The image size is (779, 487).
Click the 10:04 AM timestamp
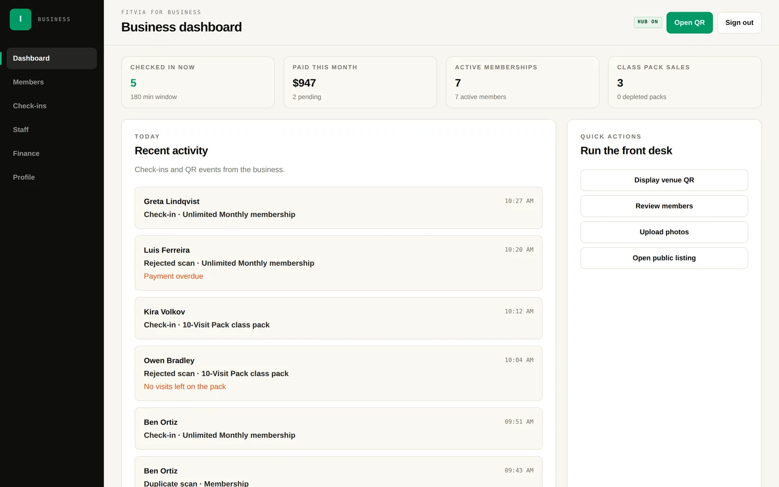coord(519,360)
